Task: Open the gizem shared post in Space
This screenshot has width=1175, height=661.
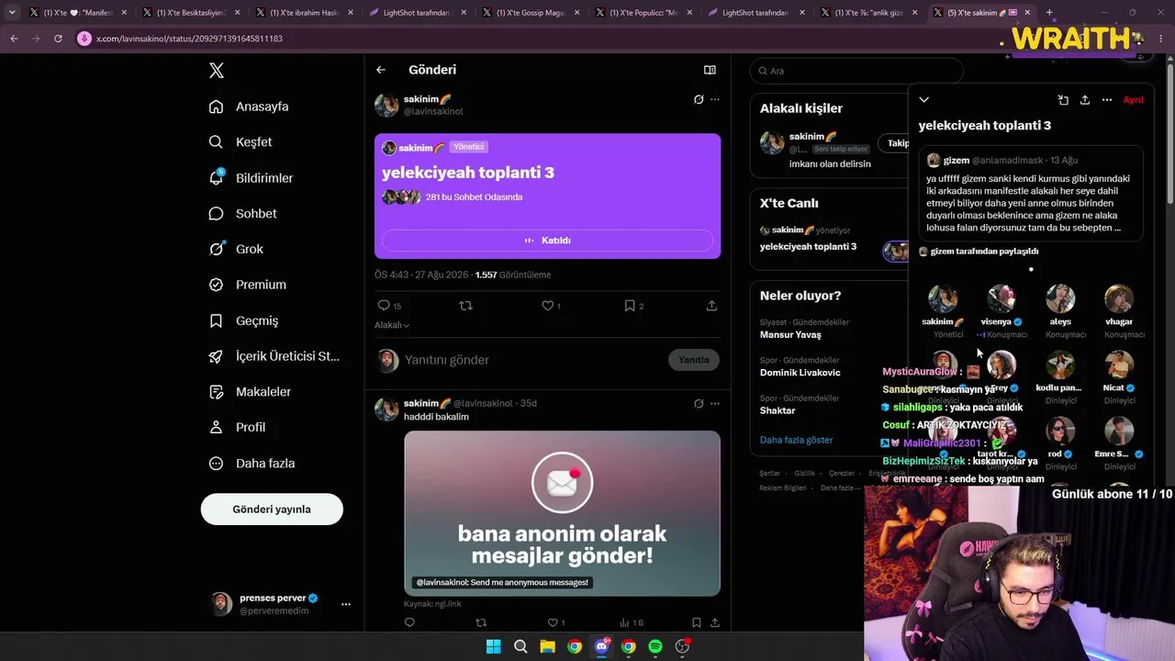Action: (x=1031, y=194)
